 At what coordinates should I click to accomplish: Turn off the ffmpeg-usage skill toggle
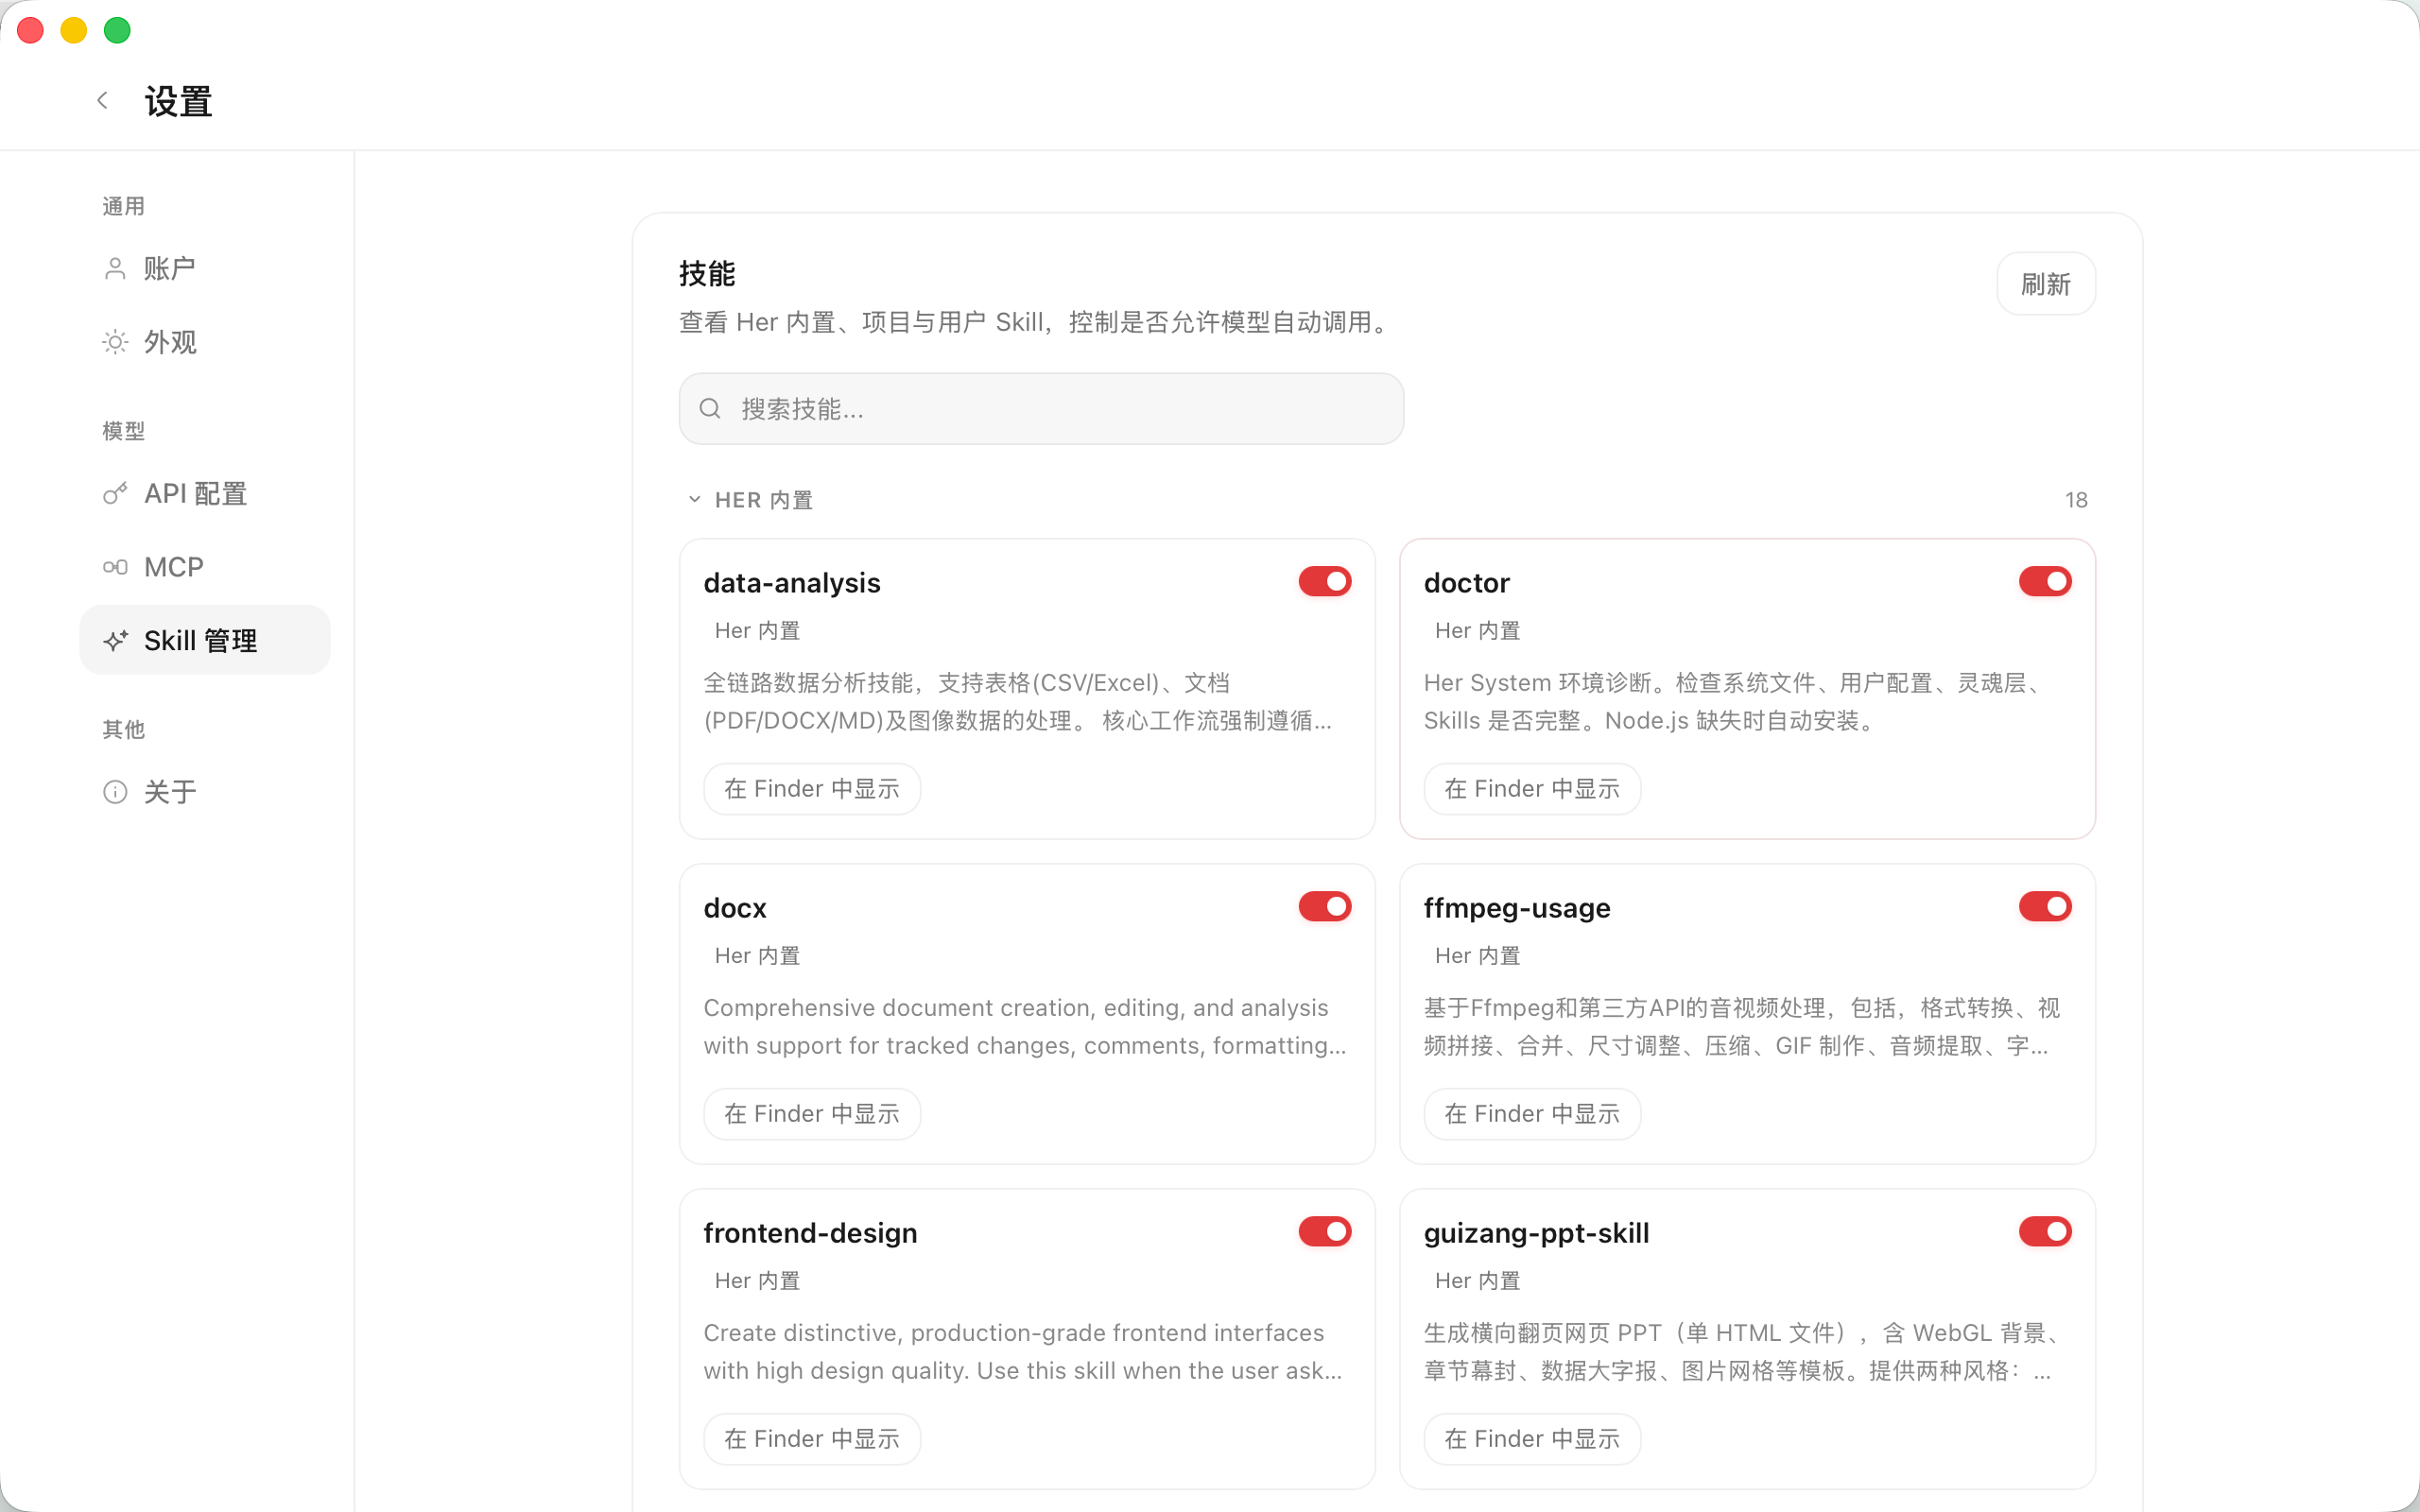(2045, 906)
